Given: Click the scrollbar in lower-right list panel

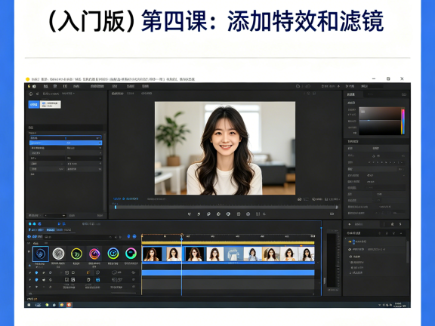Looking at the screenshot, I should pos(407,252).
